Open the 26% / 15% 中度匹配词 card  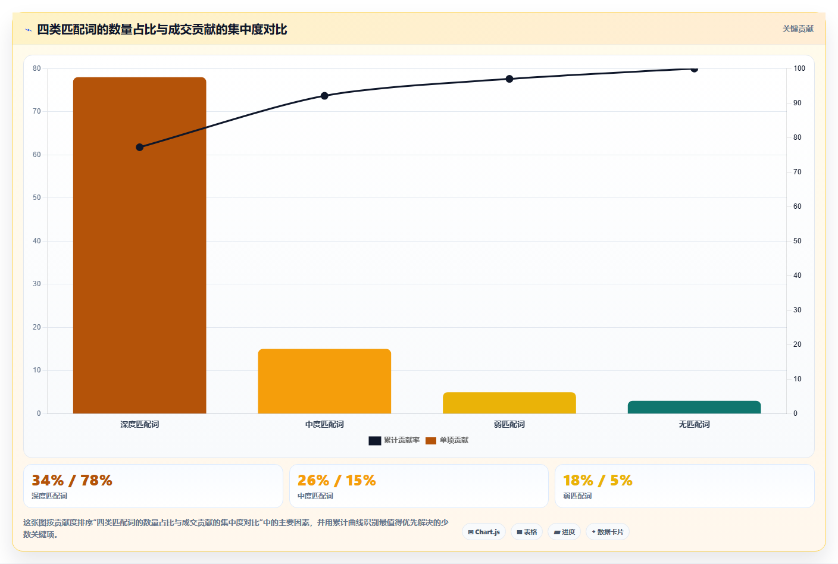419,486
